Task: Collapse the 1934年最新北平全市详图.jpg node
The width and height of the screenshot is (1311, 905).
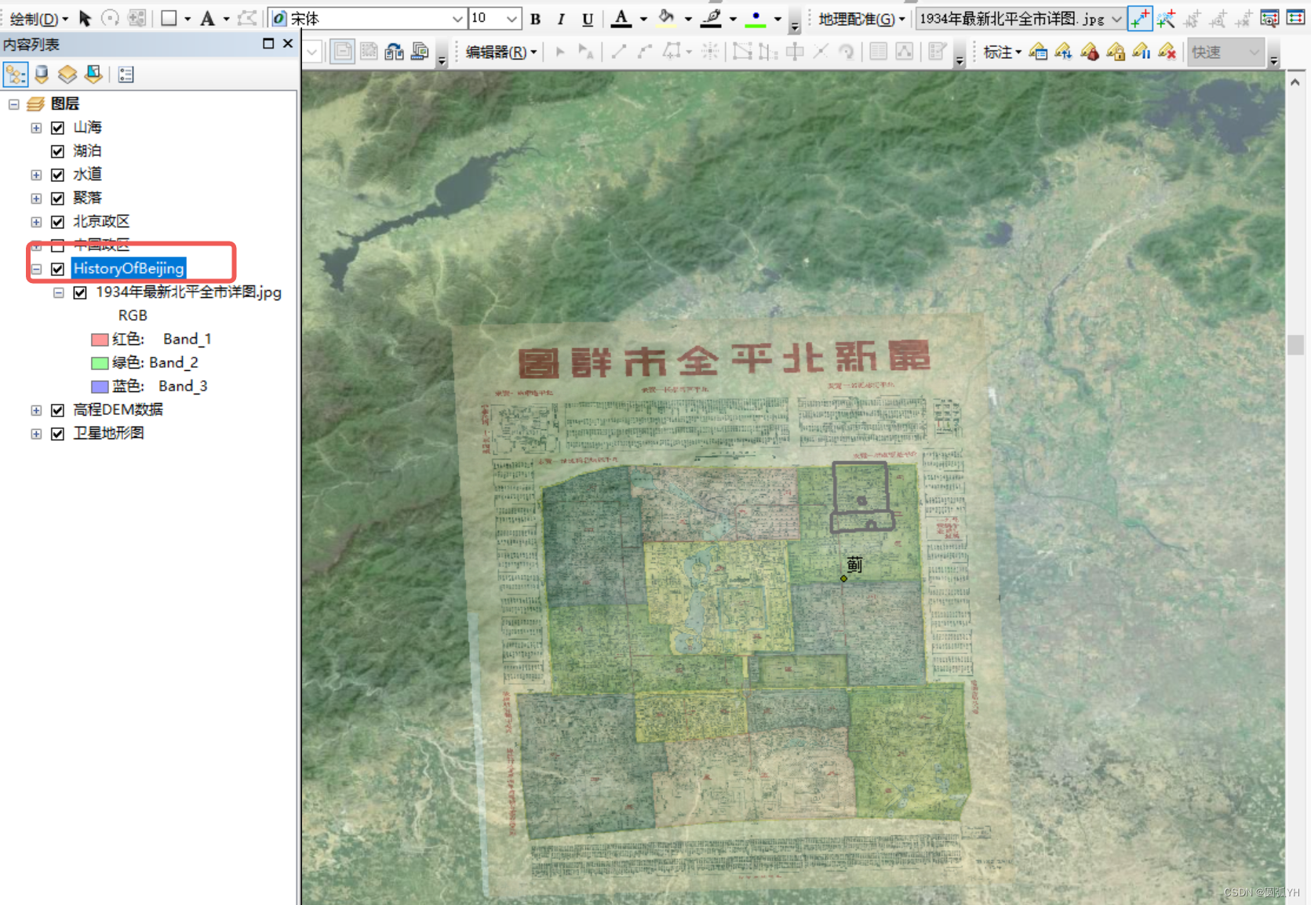Action: [59, 292]
